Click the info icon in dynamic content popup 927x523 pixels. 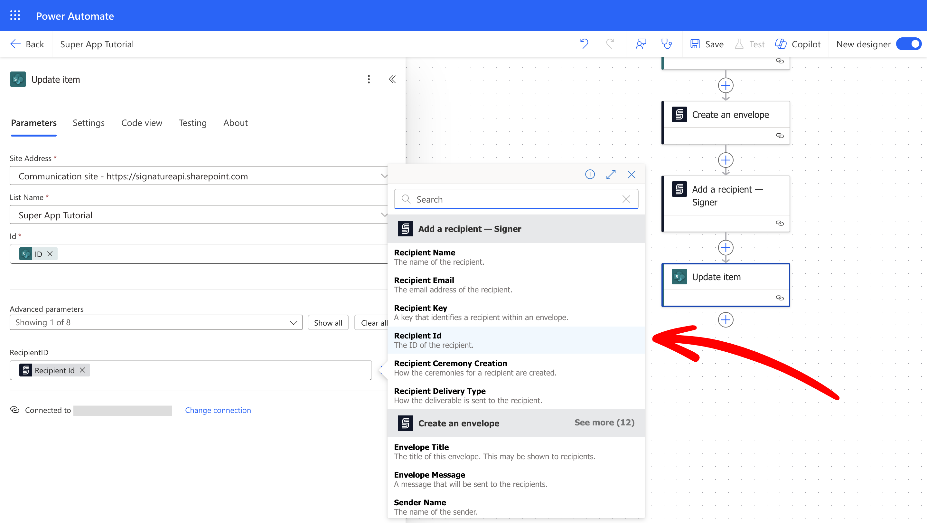click(590, 175)
